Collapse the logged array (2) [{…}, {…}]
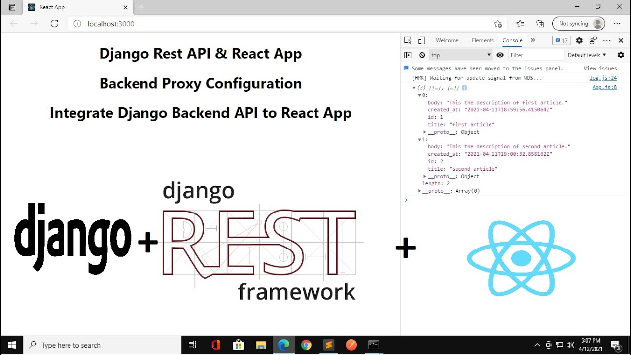This screenshot has width=631, height=355. 414,88
